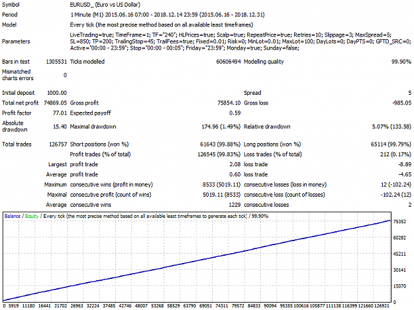Select Maximal consecutive profit value 5019.11 (8533)
414x310 pixels.
[221, 195]
